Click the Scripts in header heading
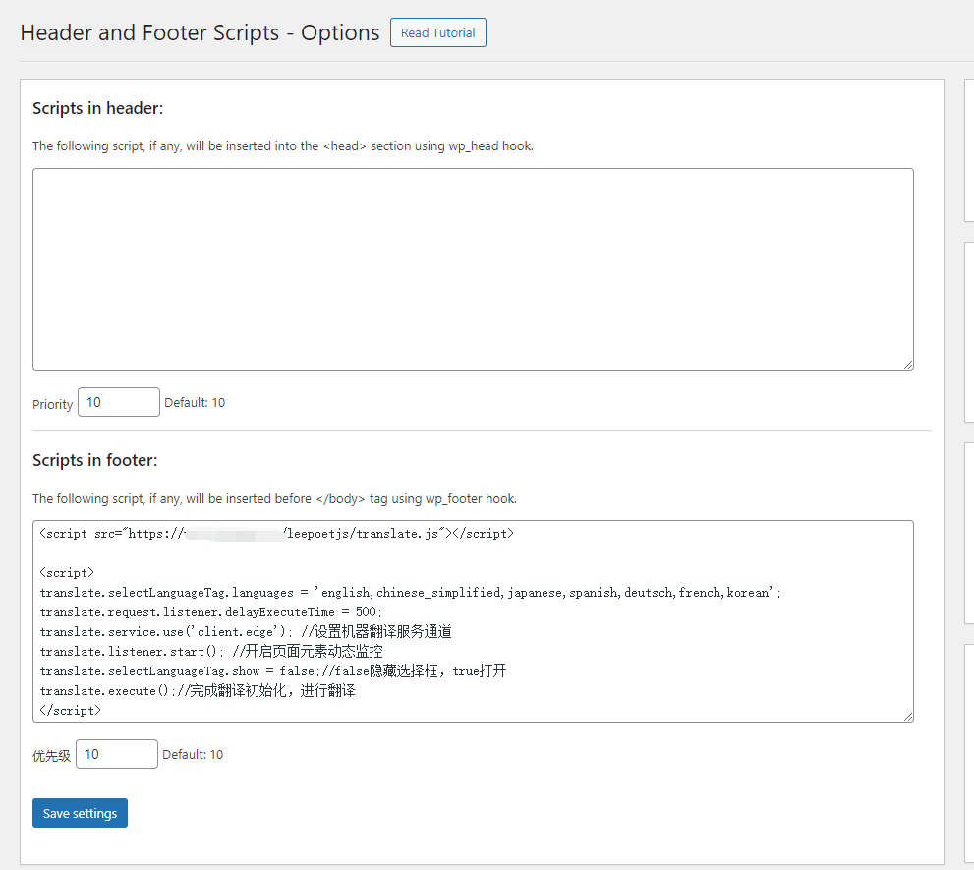 pyautogui.click(x=97, y=108)
